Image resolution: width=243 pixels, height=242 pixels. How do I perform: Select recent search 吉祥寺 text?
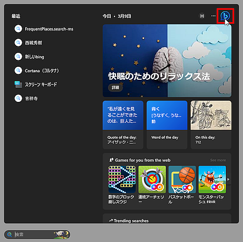coord(31,99)
